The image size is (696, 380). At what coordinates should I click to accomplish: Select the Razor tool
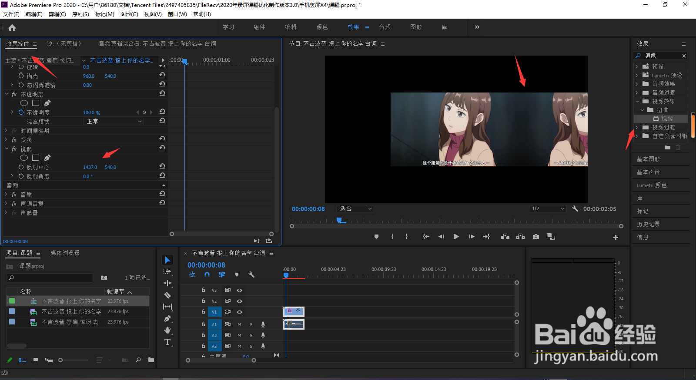(x=167, y=295)
